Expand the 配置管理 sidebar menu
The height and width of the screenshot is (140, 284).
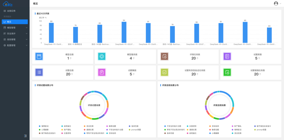(15, 45)
